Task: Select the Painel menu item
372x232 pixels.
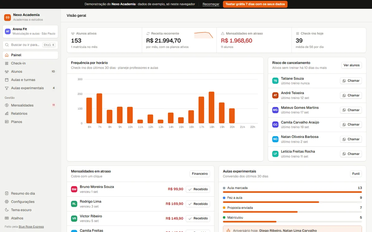Action: pos(30,55)
